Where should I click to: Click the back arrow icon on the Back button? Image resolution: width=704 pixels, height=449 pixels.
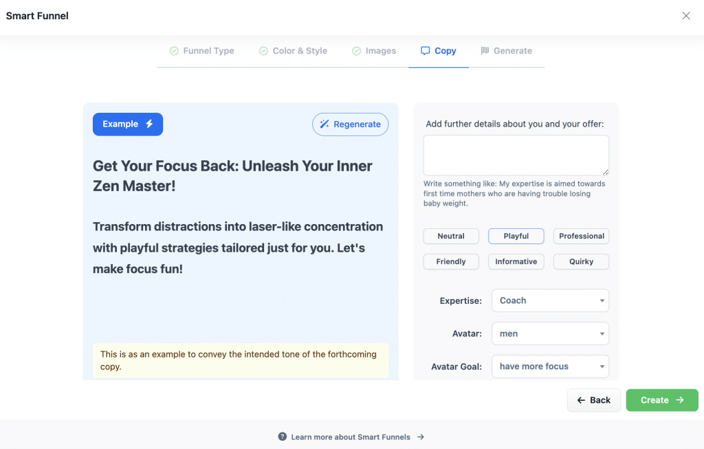point(580,399)
